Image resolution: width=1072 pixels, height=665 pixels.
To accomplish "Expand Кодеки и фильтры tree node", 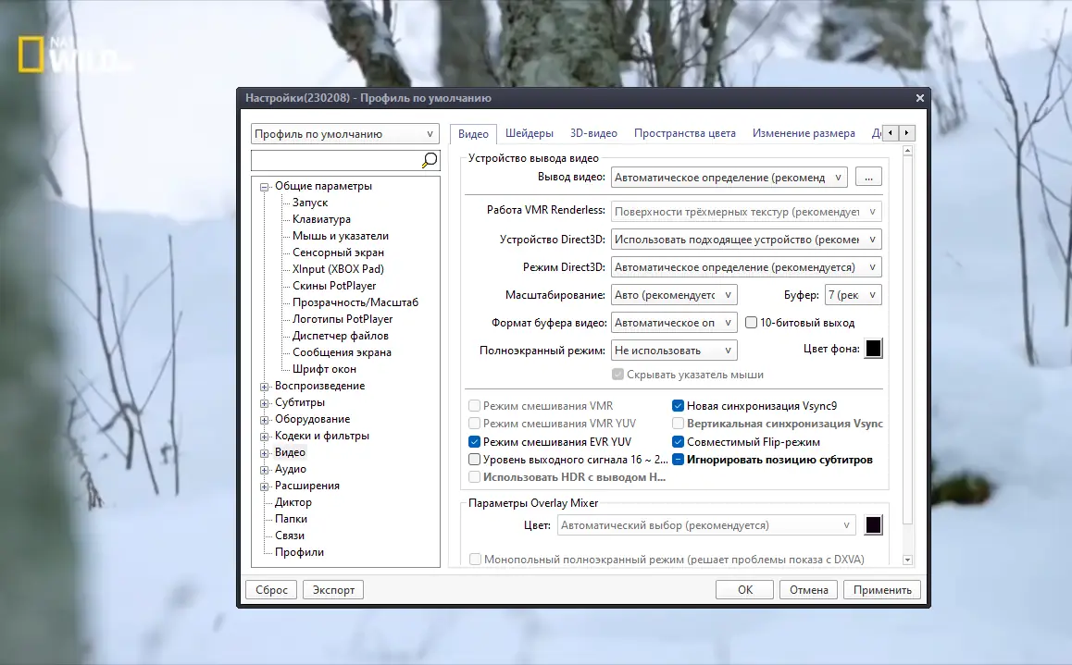I will (265, 437).
